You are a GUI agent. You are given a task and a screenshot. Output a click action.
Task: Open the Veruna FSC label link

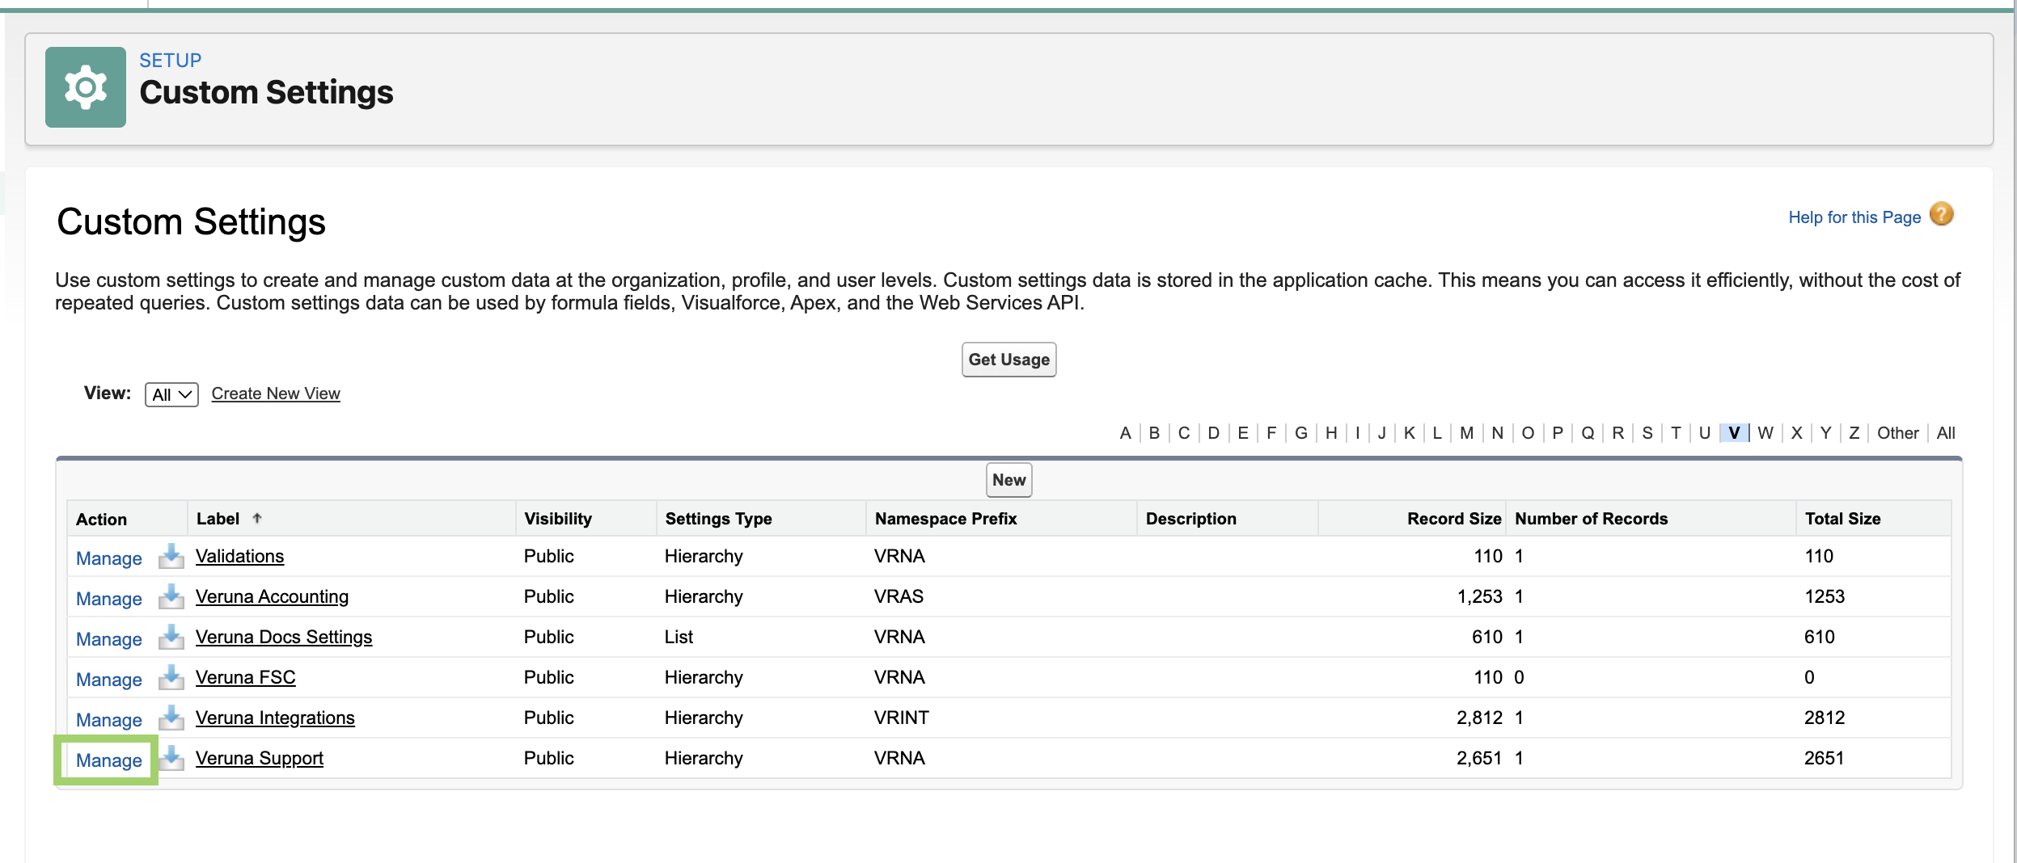tap(245, 677)
